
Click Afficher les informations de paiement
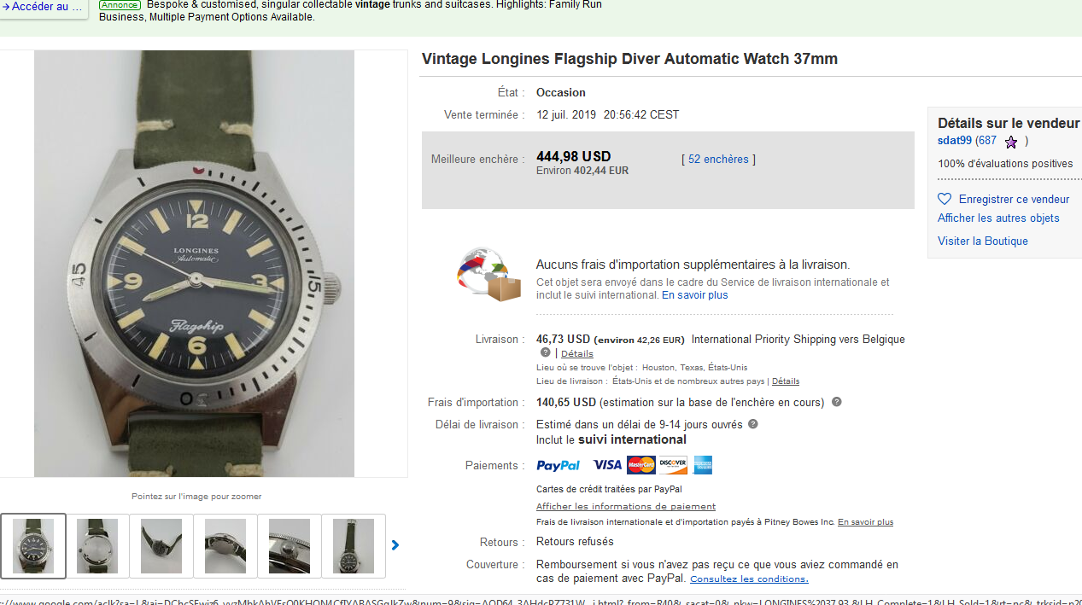[626, 507]
